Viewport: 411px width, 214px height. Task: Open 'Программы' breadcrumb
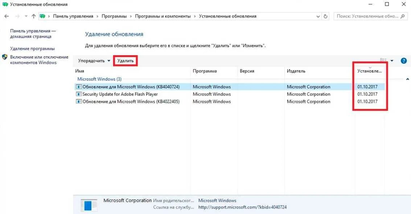(114, 16)
